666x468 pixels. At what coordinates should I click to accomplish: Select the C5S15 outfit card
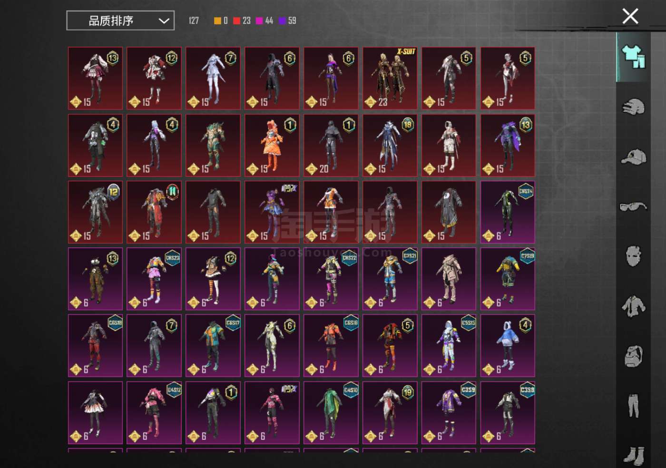click(x=449, y=346)
